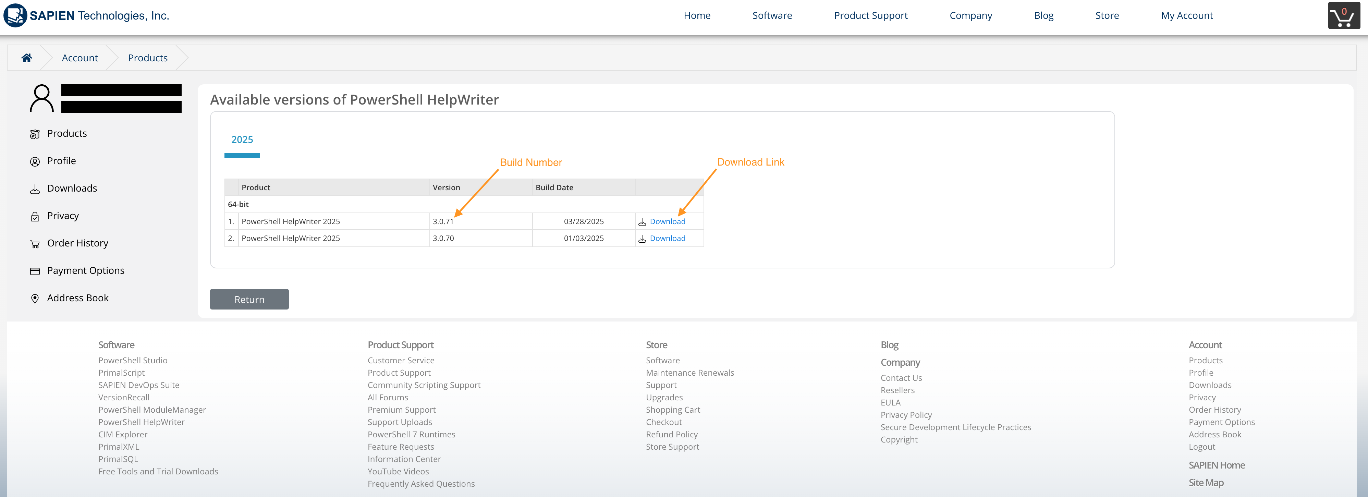Click the Downloads sidebar icon
Viewport: 1368px width, 497px height.
35,190
